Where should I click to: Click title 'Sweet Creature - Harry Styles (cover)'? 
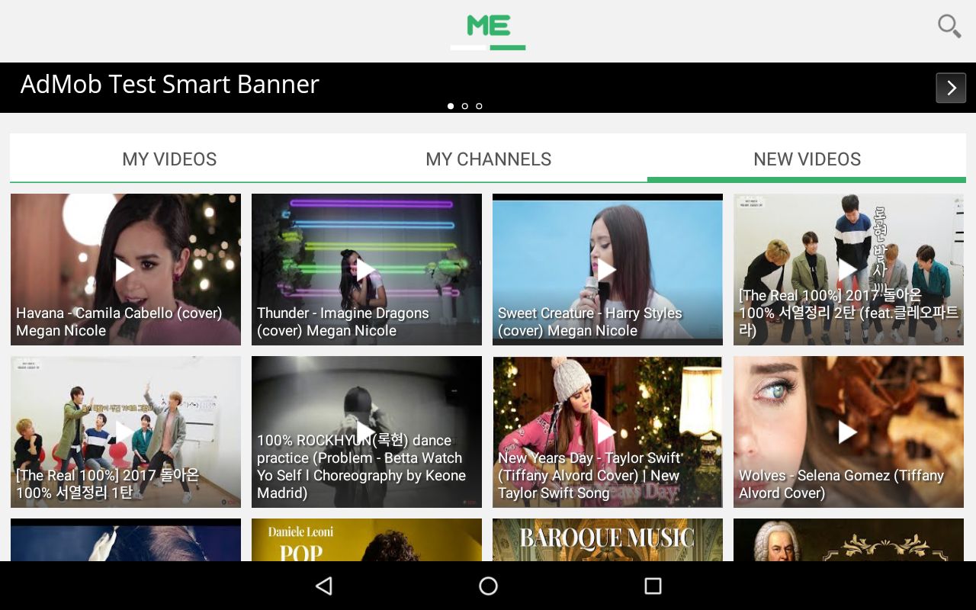(589, 322)
